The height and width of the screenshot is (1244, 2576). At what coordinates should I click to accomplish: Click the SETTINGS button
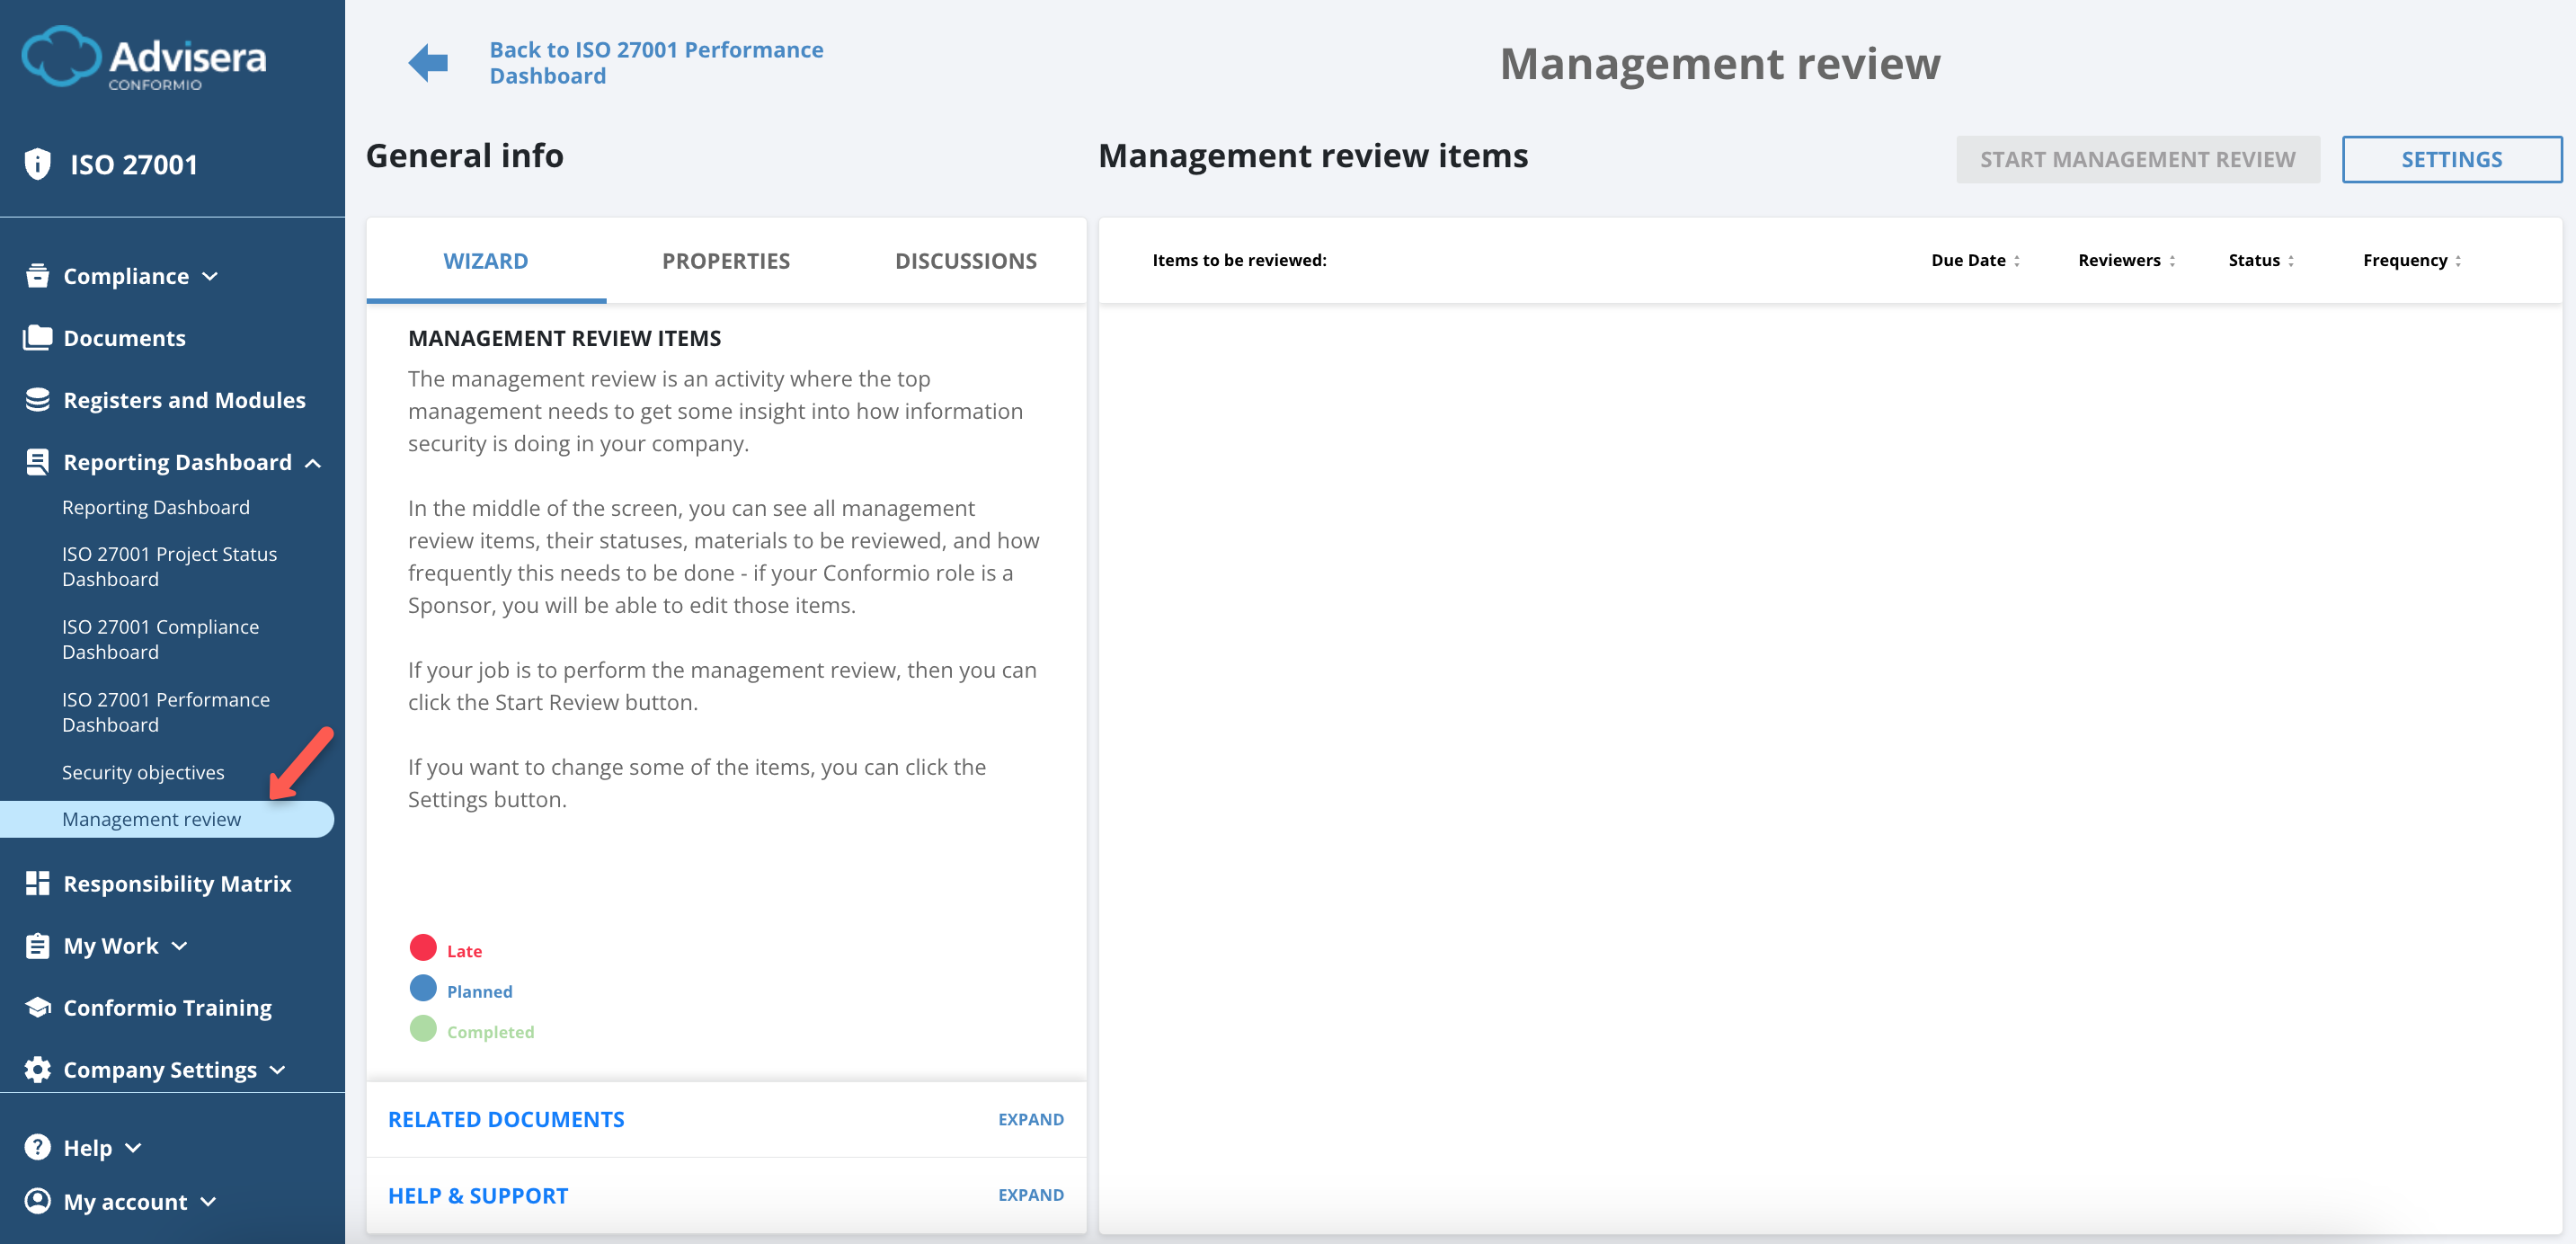(2451, 159)
